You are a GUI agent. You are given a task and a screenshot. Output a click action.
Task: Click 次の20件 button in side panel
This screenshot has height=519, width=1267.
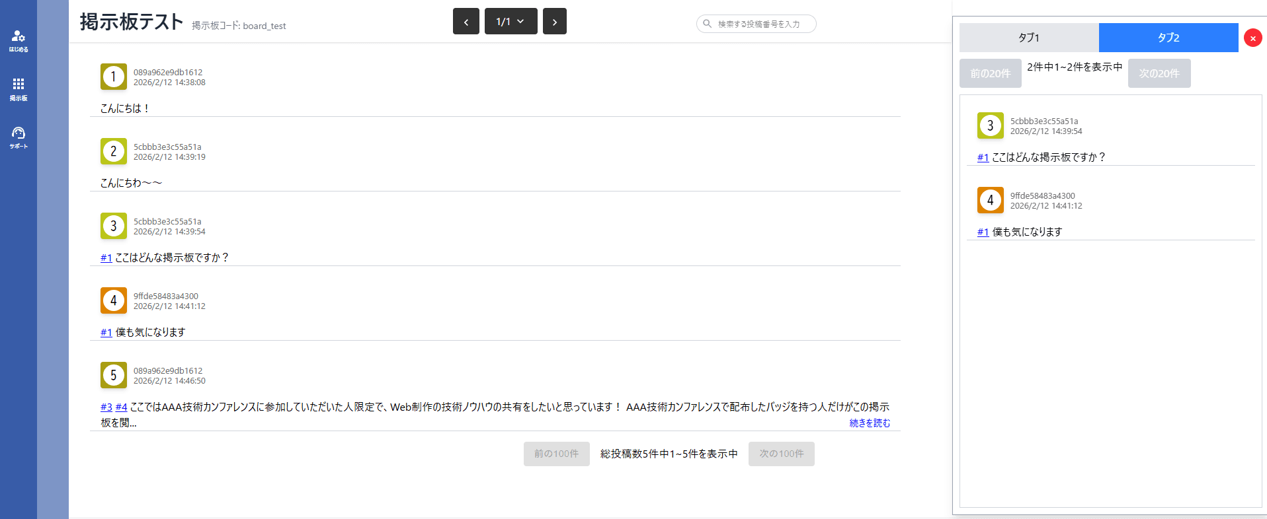[1159, 73]
